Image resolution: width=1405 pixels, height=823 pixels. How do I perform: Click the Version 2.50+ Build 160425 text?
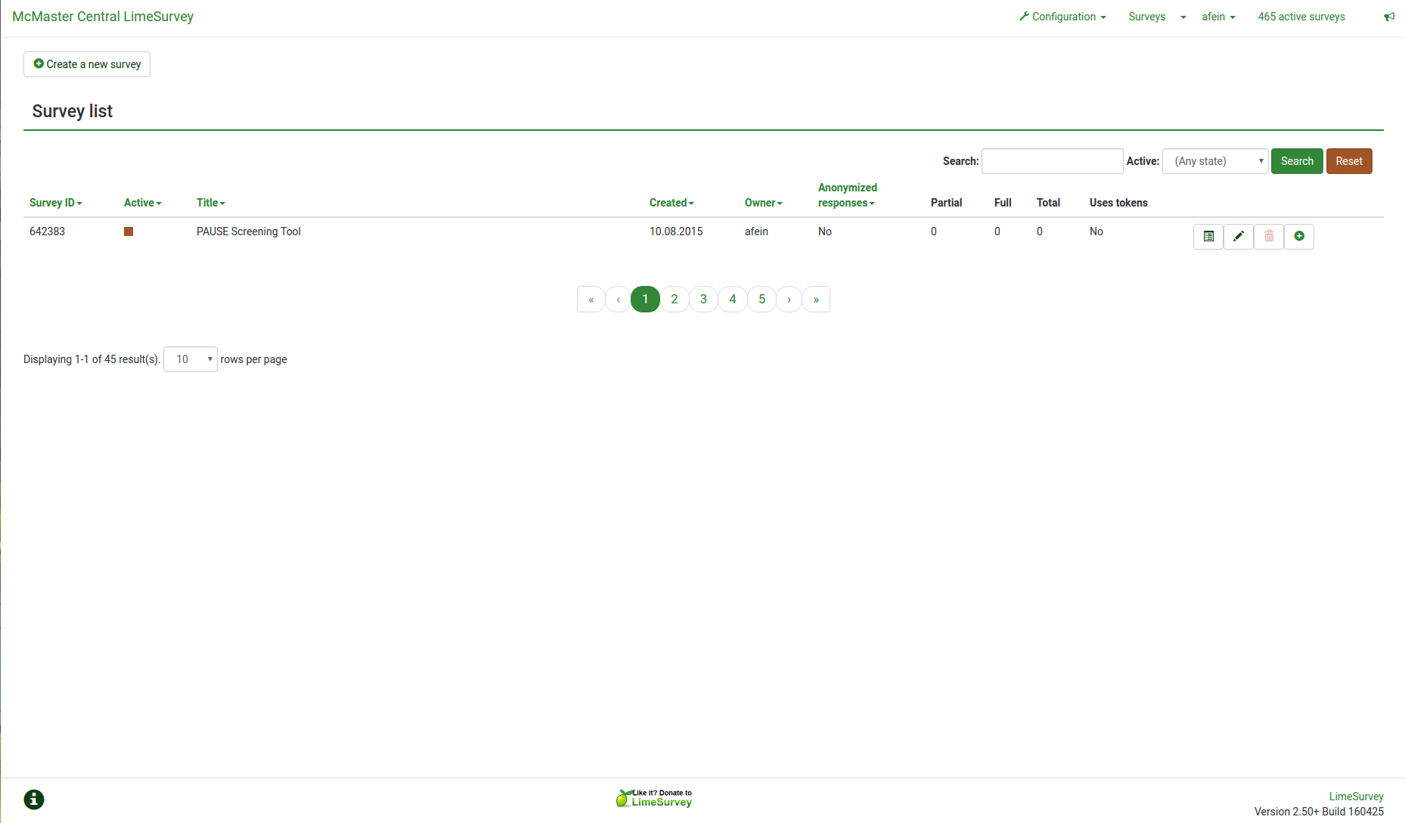pos(1319,812)
